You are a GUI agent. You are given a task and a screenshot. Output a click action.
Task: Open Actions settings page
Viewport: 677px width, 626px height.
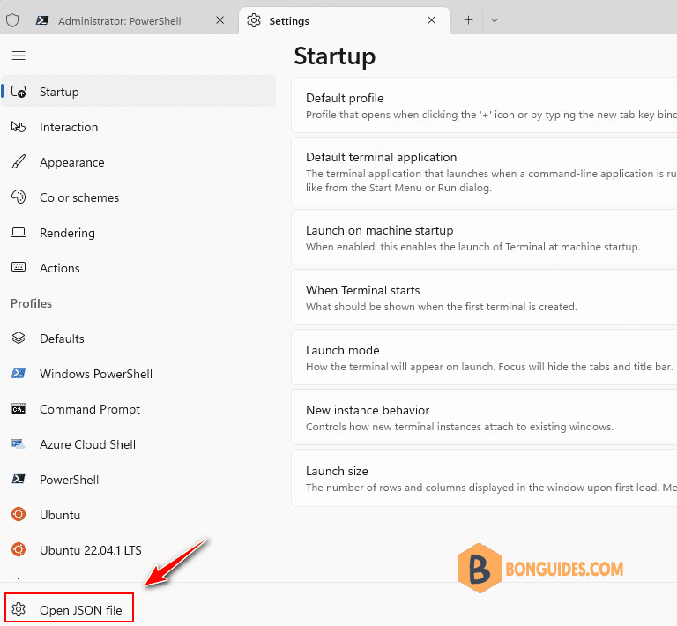click(138, 268)
